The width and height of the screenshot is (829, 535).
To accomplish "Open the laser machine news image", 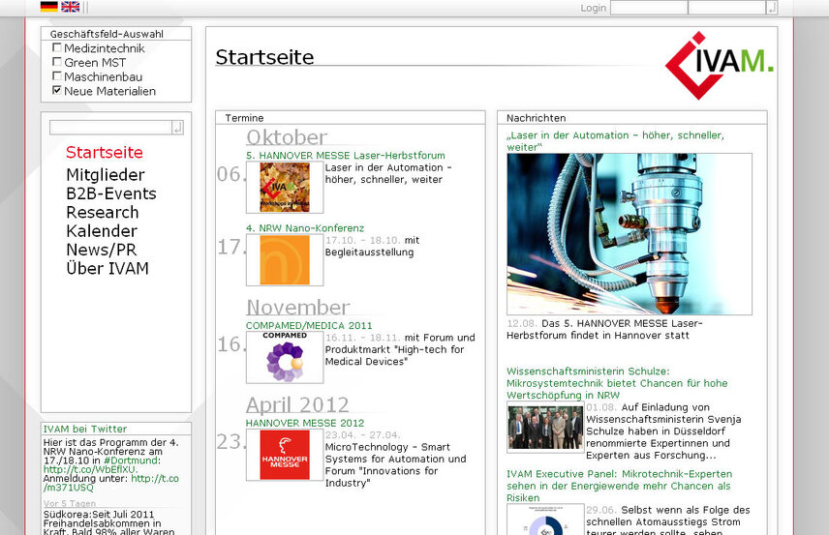I will pos(629,234).
